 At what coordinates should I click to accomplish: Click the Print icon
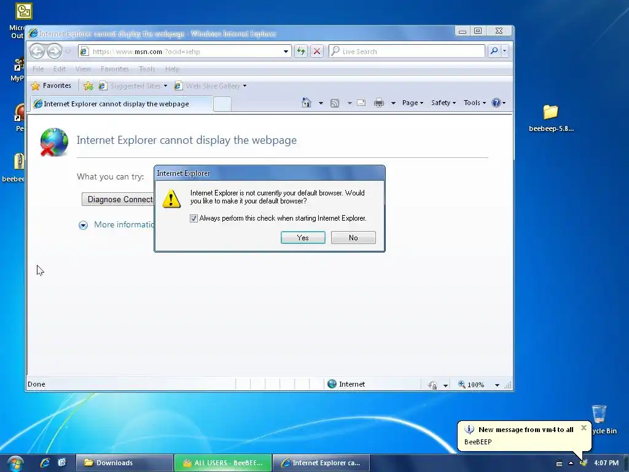pos(378,103)
